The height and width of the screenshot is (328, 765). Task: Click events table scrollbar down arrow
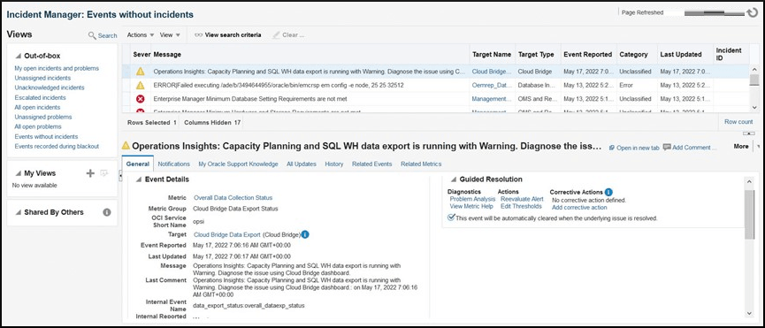[754, 108]
